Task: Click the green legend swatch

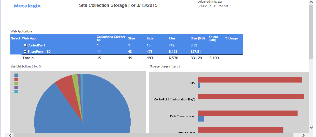Action: [x=16, y=84]
